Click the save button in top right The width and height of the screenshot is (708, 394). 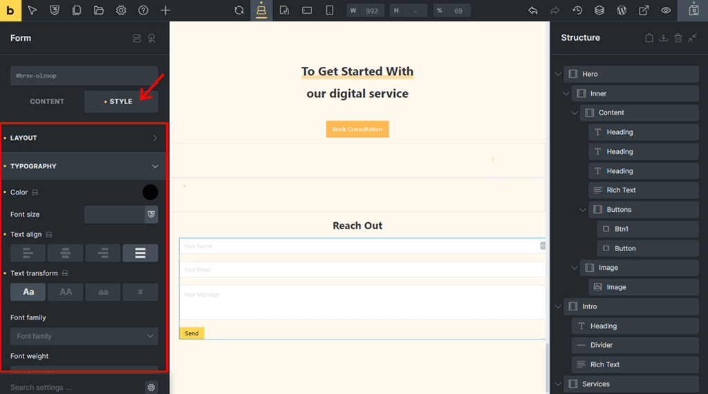693,10
